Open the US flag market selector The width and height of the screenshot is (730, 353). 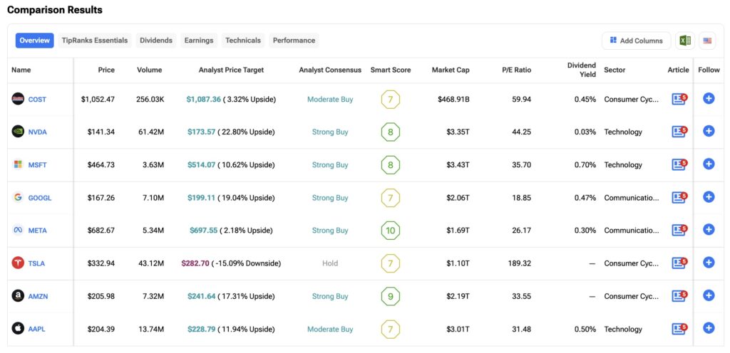tap(707, 41)
